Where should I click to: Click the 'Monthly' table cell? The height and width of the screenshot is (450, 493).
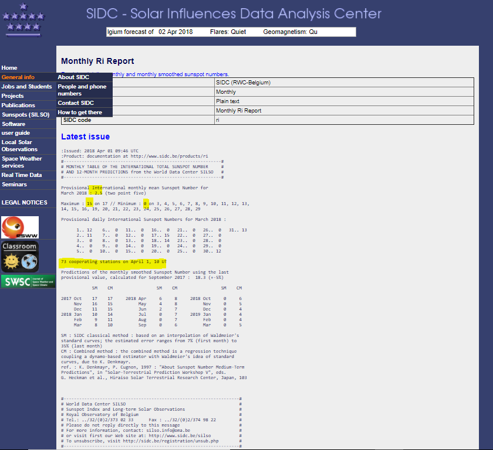(x=345, y=92)
